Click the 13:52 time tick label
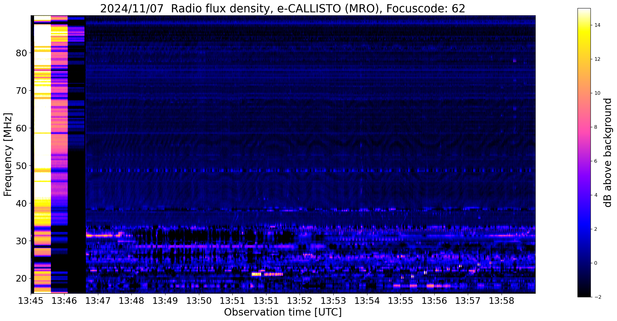This screenshot has width=617, height=321. click(300, 301)
